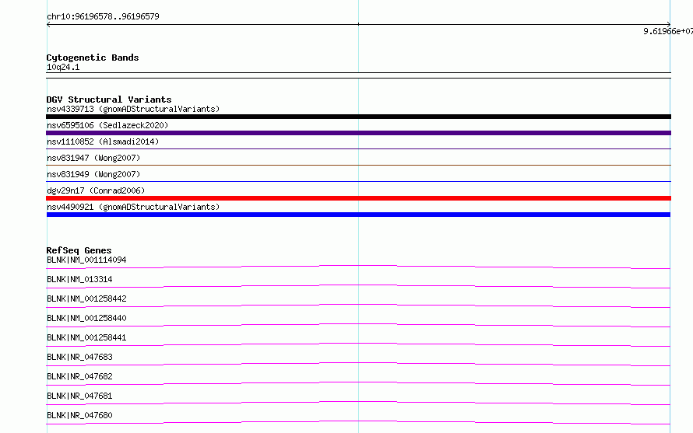Click the 10q24.1 band label
This screenshot has width=693, height=433.
[x=63, y=67]
